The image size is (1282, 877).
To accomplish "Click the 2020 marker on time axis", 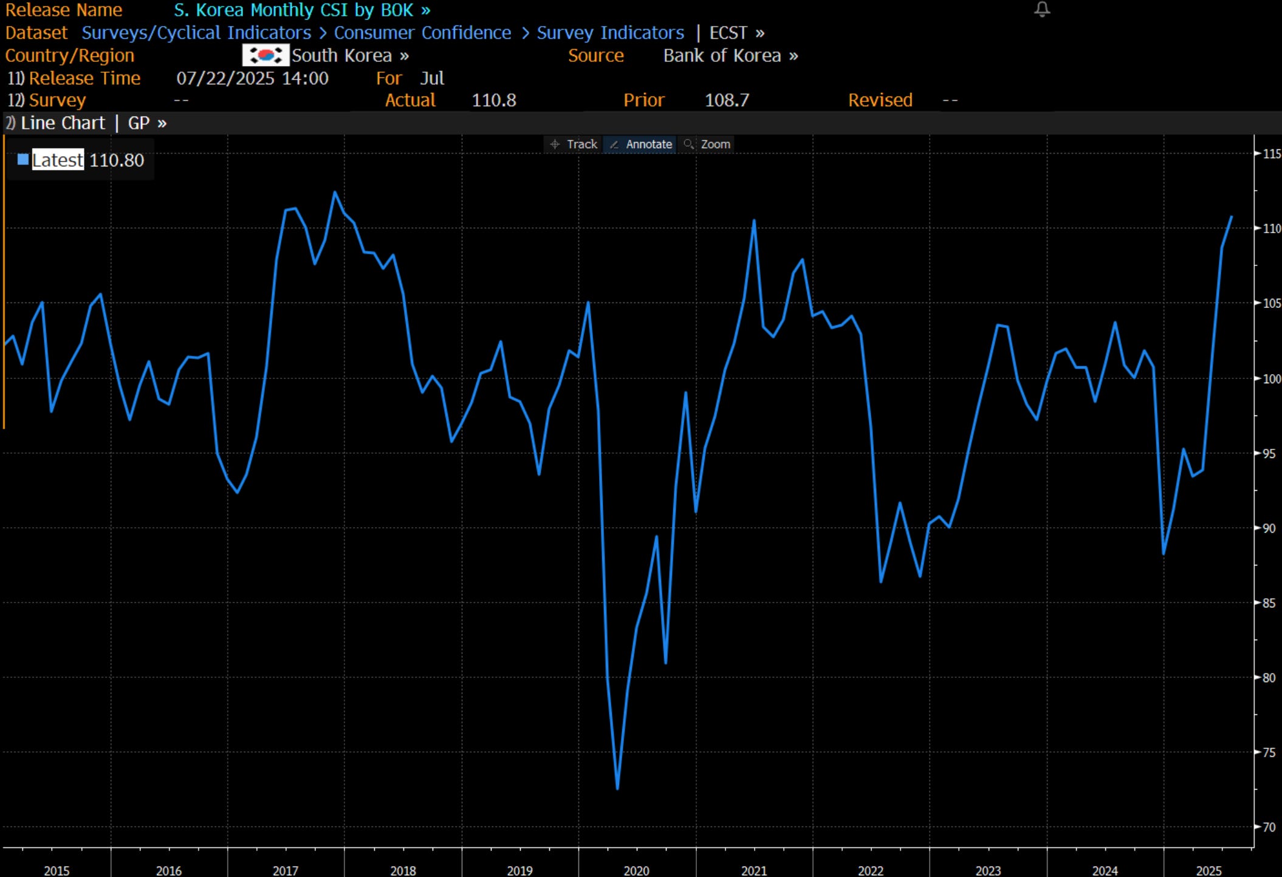I will 636,870.
